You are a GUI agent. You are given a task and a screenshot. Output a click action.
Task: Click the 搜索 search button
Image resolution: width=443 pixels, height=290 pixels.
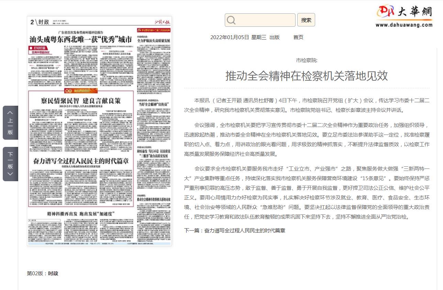point(306,20)
